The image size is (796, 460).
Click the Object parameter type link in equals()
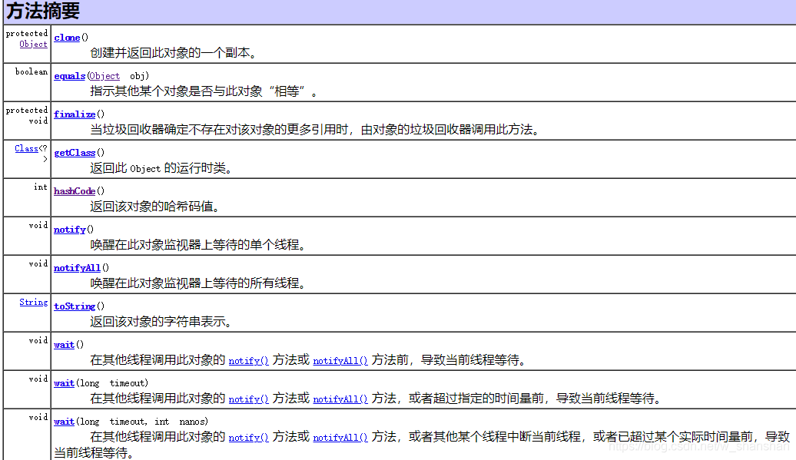[104, 75]
